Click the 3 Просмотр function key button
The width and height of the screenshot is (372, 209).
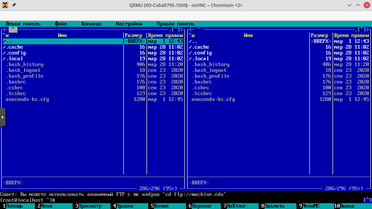pyautogui.click(x=93, y=206)
